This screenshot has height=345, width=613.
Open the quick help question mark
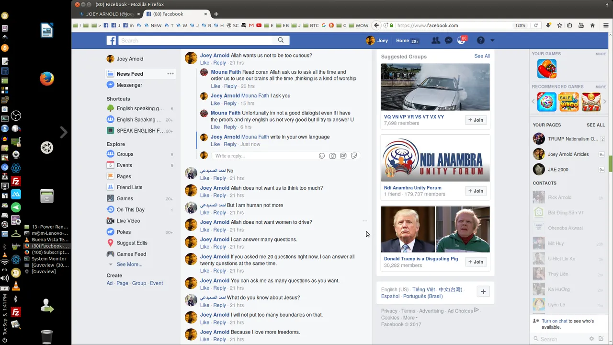481,41
